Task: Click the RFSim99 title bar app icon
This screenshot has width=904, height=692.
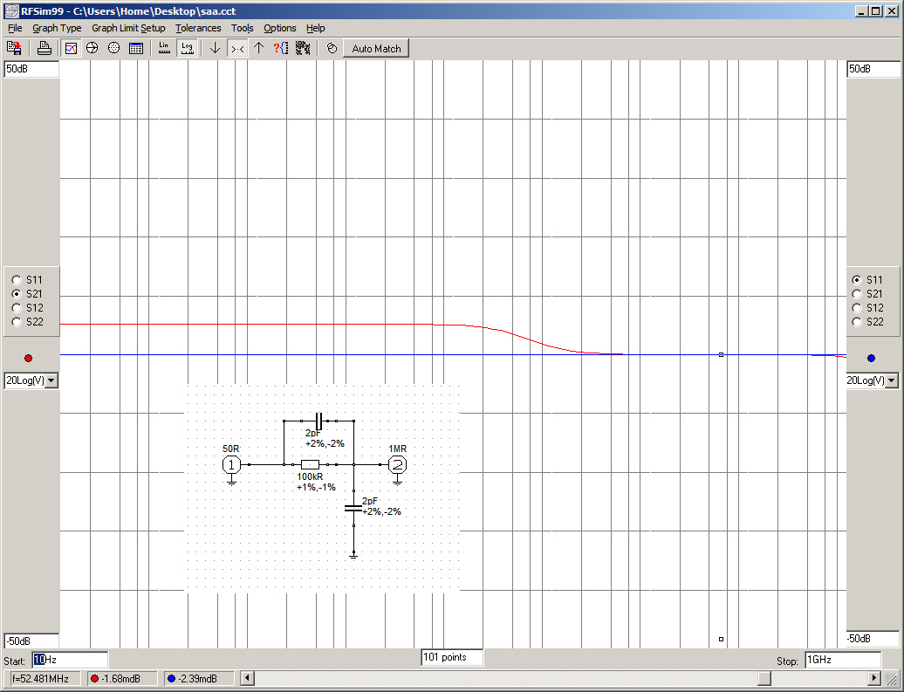Action: click(11, 11)
